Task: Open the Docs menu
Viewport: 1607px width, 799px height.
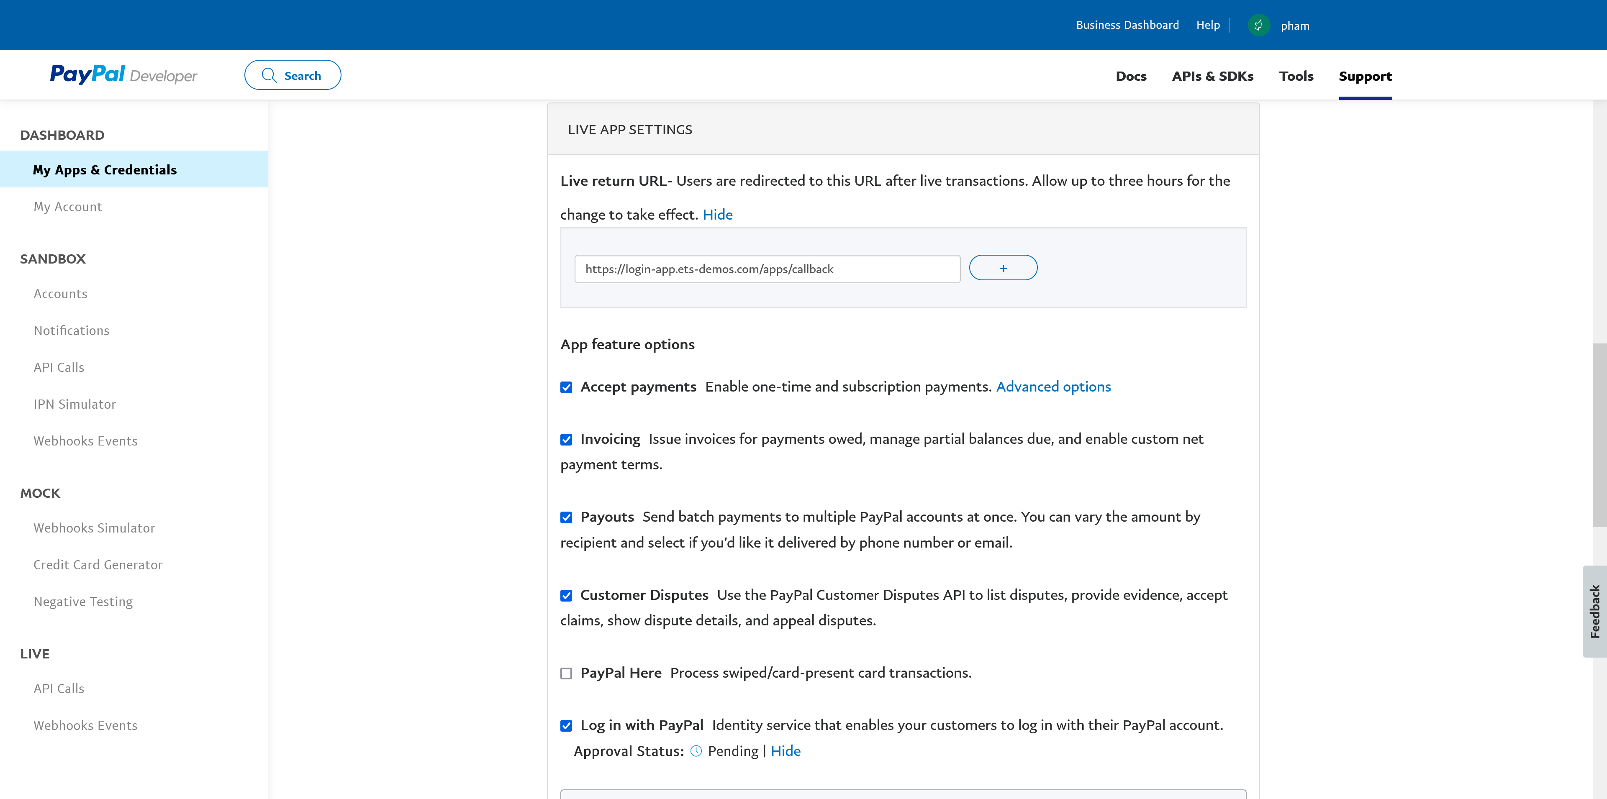Action: (x=1131, y=76)
